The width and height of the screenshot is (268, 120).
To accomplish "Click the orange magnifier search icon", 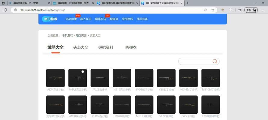I will pyautogui.click(x=215, y=61).
